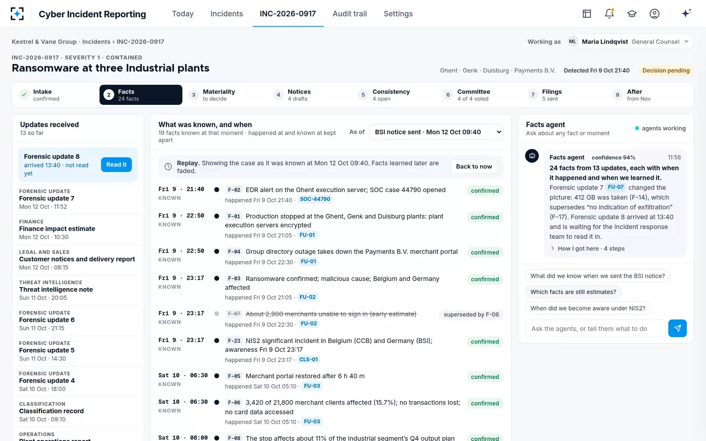This screenshot has width=706, height=441.
Task: Click Read it on Forensic update 8
Action: 116,165
